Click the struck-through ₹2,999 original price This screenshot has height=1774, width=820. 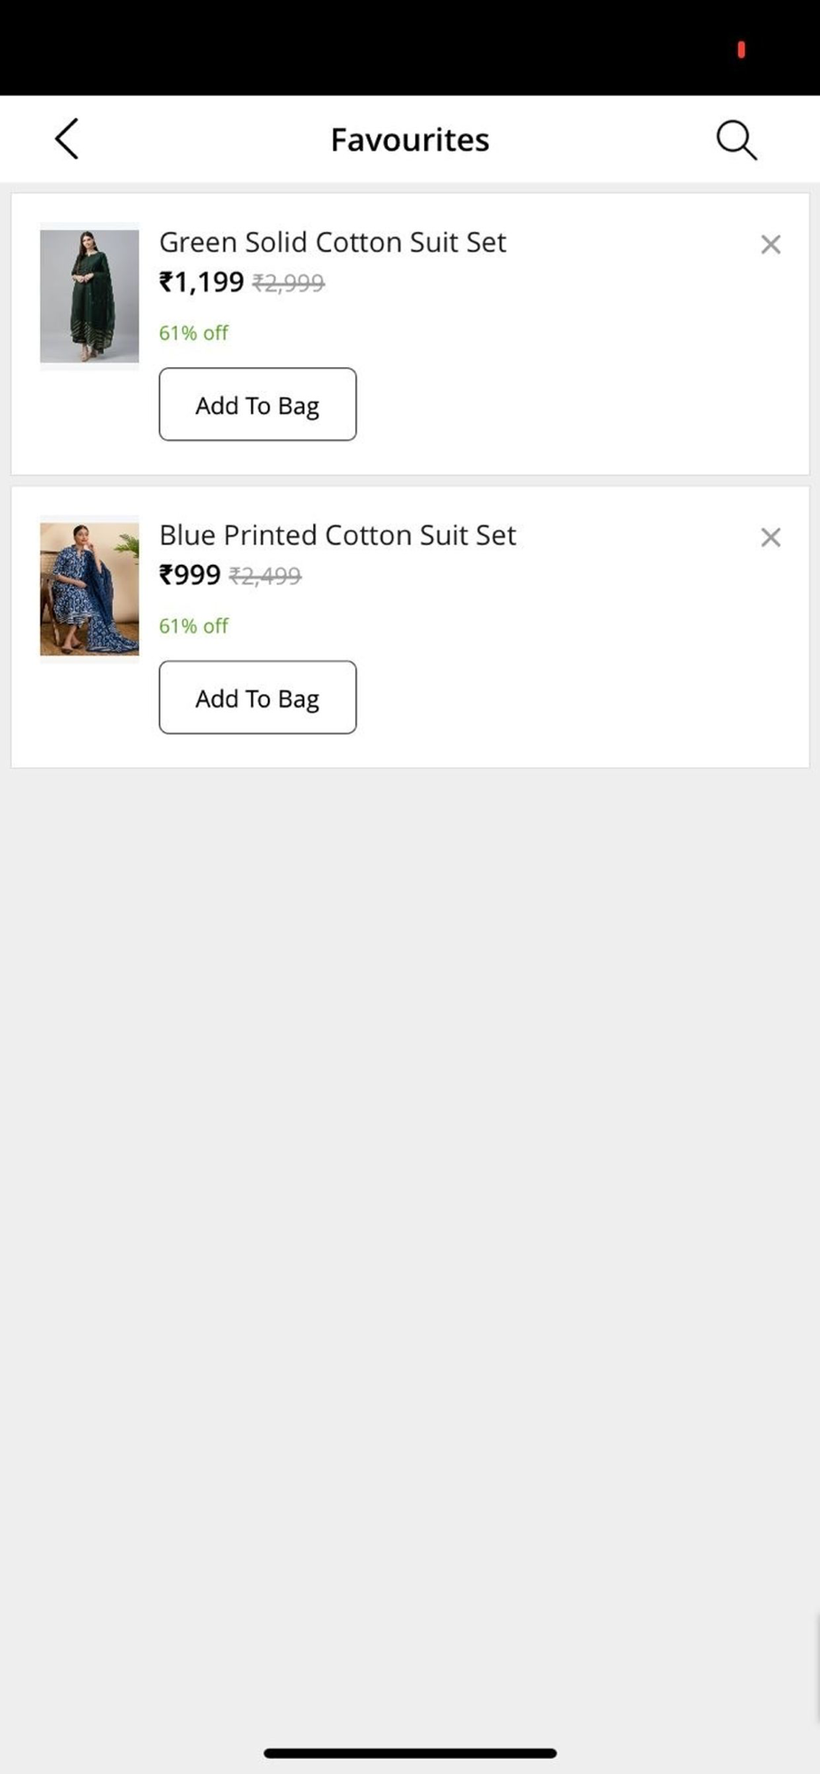click(288, 283)
